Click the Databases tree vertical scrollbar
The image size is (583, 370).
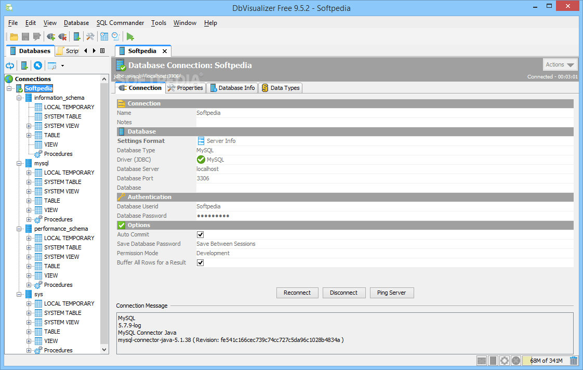click(104, 214)
